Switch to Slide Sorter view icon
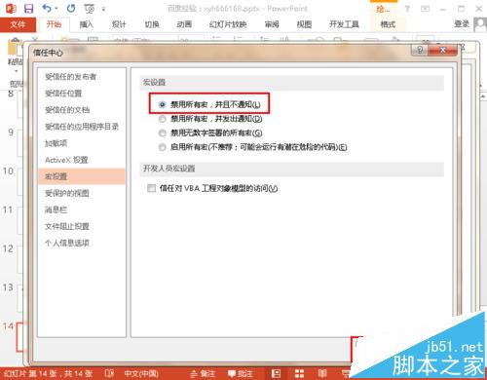Image resolution: width=487 pixels, height=380 pixels. click(x=299, y=374)
